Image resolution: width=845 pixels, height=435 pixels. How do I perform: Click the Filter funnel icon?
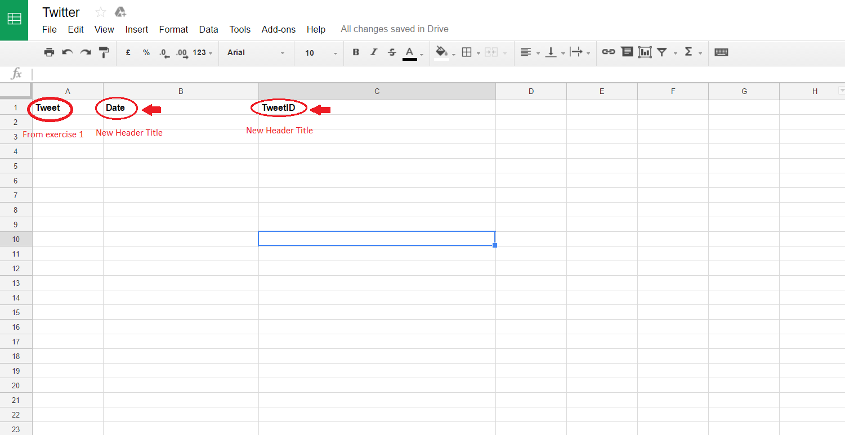(x=662, y=52)
